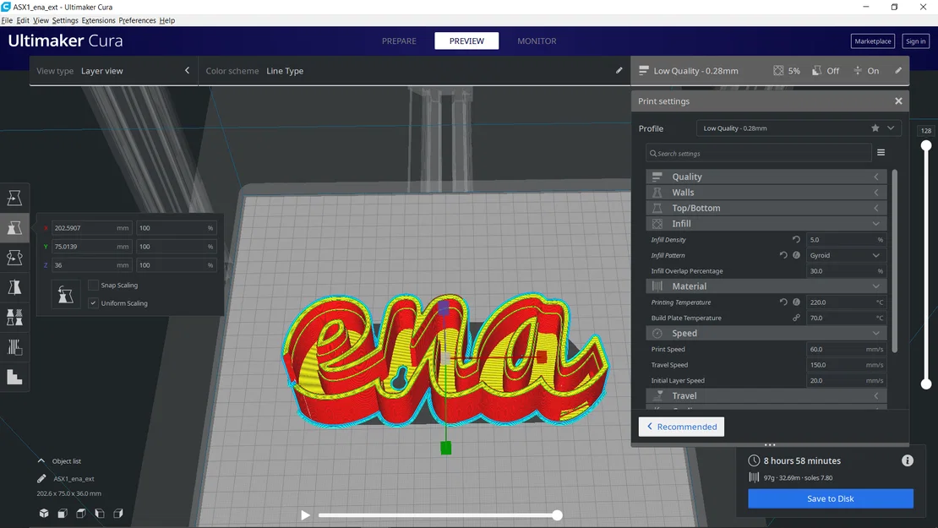The width and height of the screenshot is (938, 528).
Task: Click the Sign in button
Action: tap(915, 41)
